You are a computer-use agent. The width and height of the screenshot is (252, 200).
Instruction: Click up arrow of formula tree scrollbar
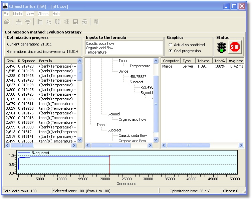click(156, 61)
